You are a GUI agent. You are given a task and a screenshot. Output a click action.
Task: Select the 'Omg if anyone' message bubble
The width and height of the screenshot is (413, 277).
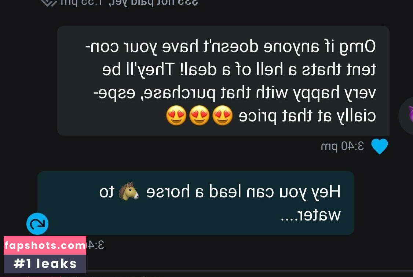click(223, 81)
